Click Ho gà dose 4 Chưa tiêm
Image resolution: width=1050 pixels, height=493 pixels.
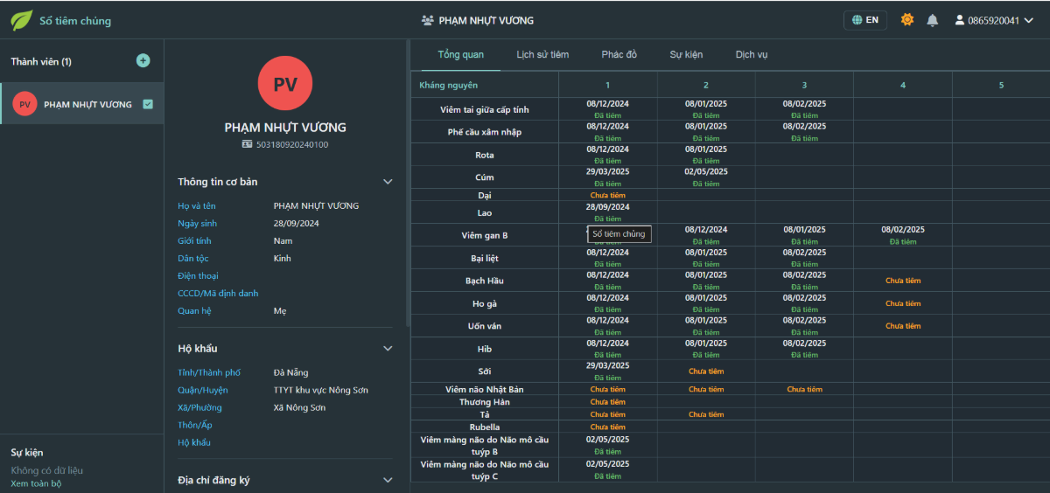903,303
